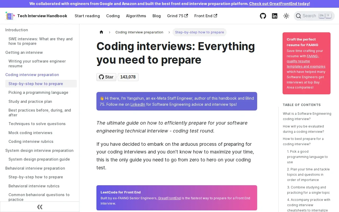Open Mock coding interviews page
Image resolution: width=339 pixels, height=212 pixels.
coord(41,133)
